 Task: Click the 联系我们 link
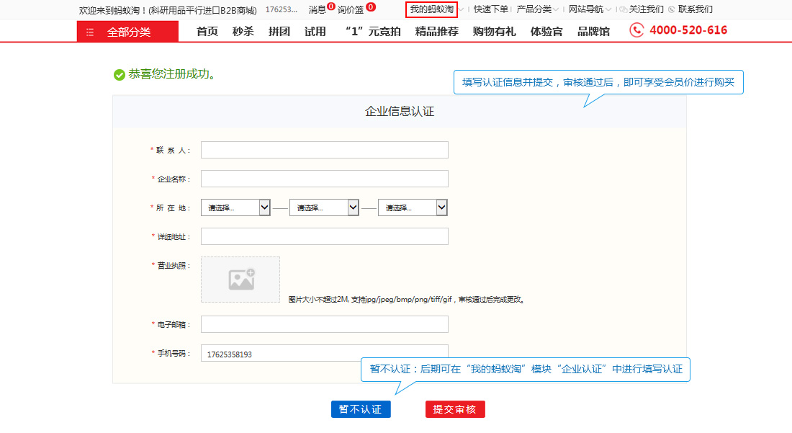(696, 9)
